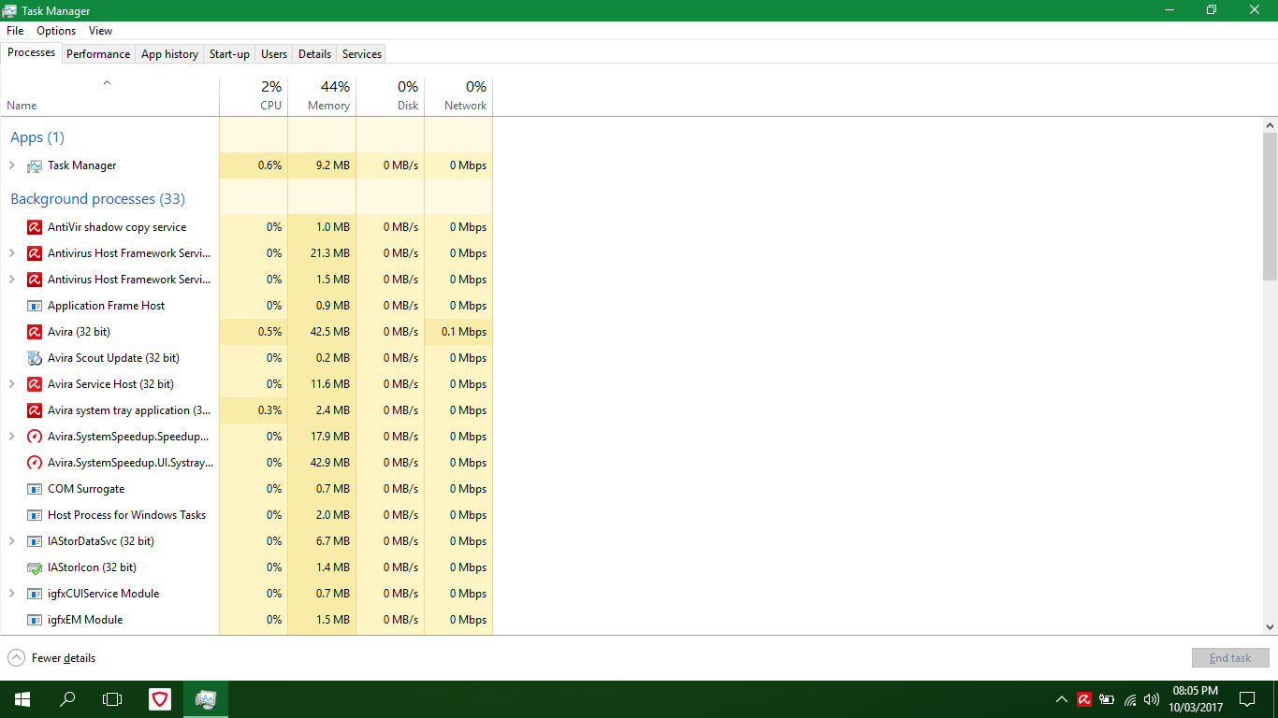Image resolution: width=1278 pixels, height=718 pixels.
Task: Expand the igfxCUIService Module entry
Action: click(x=12, y=594)
